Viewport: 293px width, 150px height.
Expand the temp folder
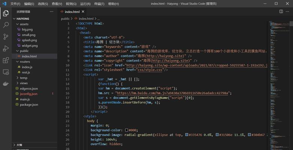[x=17, y=78]
